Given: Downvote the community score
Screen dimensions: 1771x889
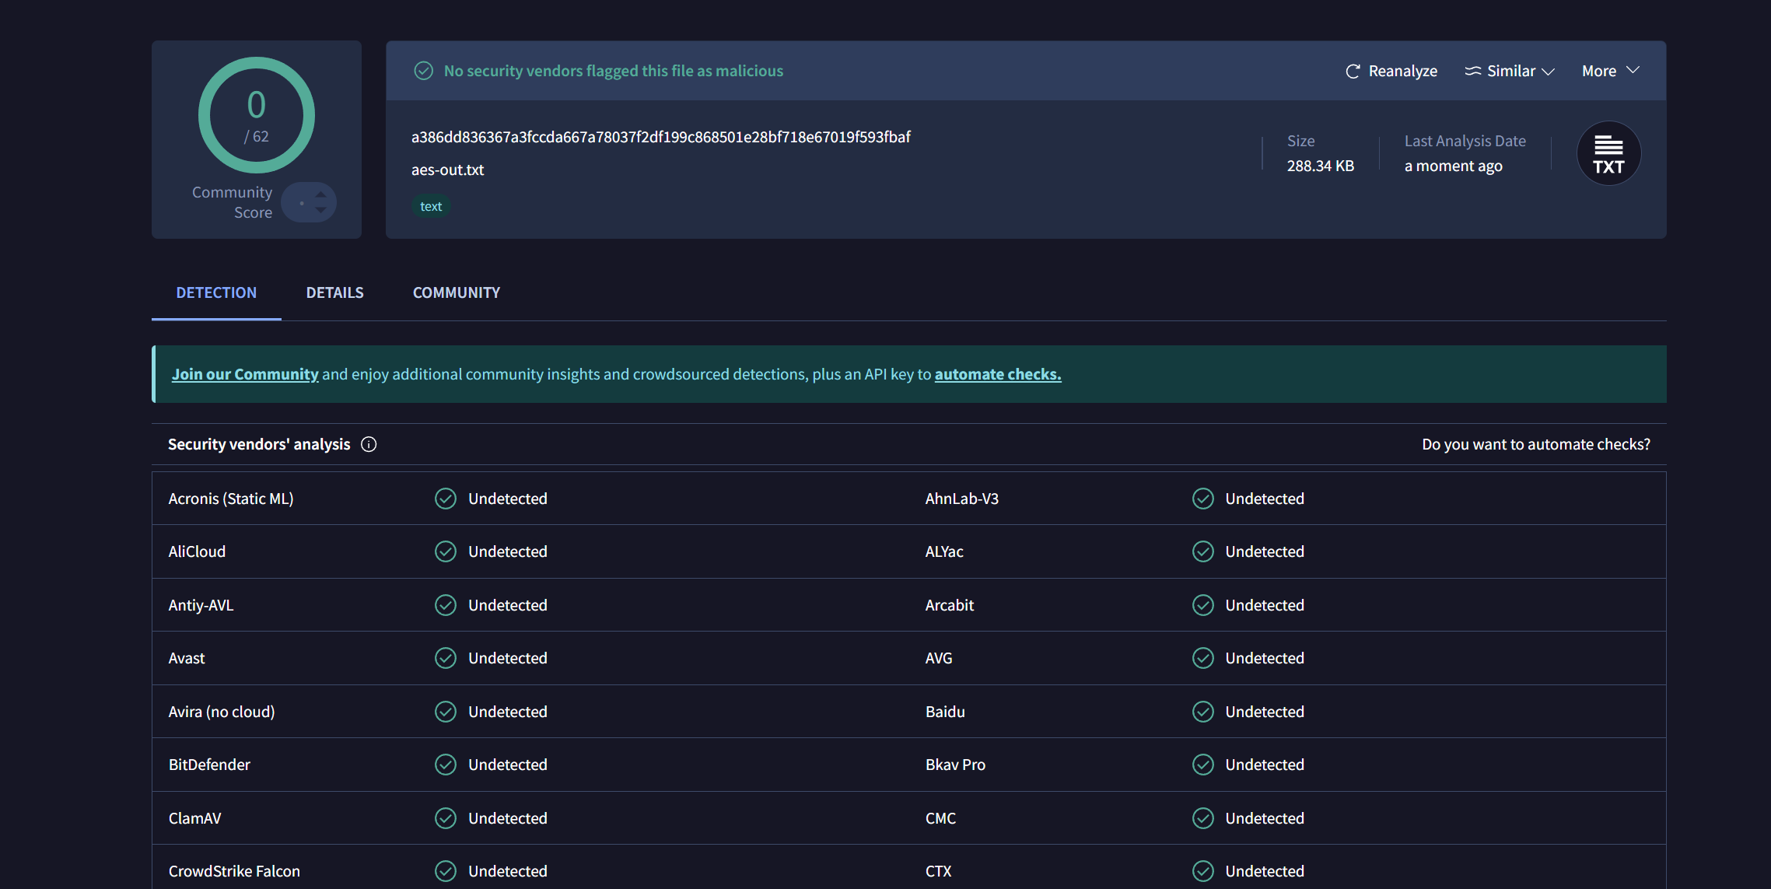Looking at the screenshot, I should tap(321, 211).
